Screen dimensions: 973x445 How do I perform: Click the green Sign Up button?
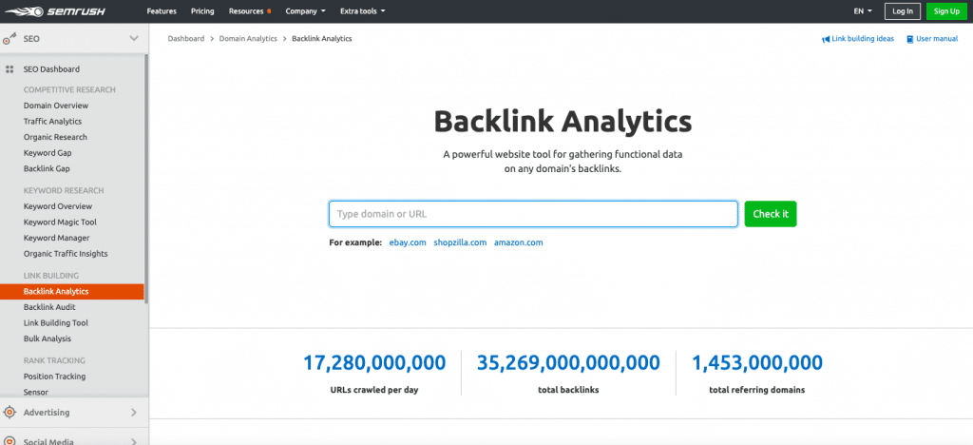pos(946,11)
